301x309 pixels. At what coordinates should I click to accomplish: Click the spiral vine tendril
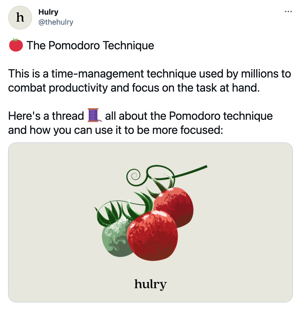(x=134, y=175)
